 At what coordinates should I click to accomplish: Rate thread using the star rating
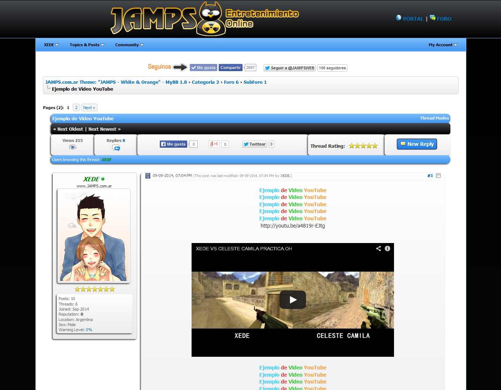click(x=363, y=146)
